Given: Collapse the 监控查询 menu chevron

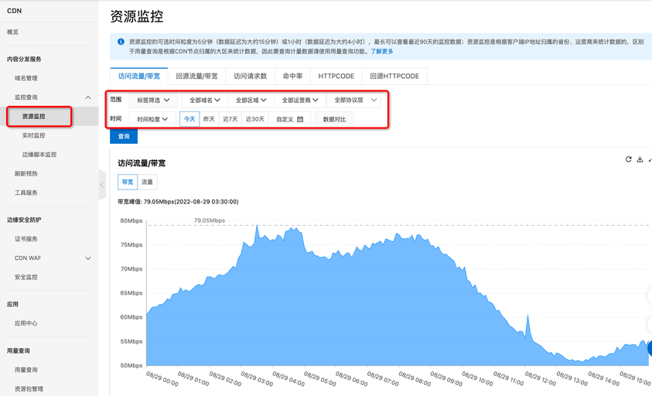Looking at the screenshot, I should (x=87, y=97).
